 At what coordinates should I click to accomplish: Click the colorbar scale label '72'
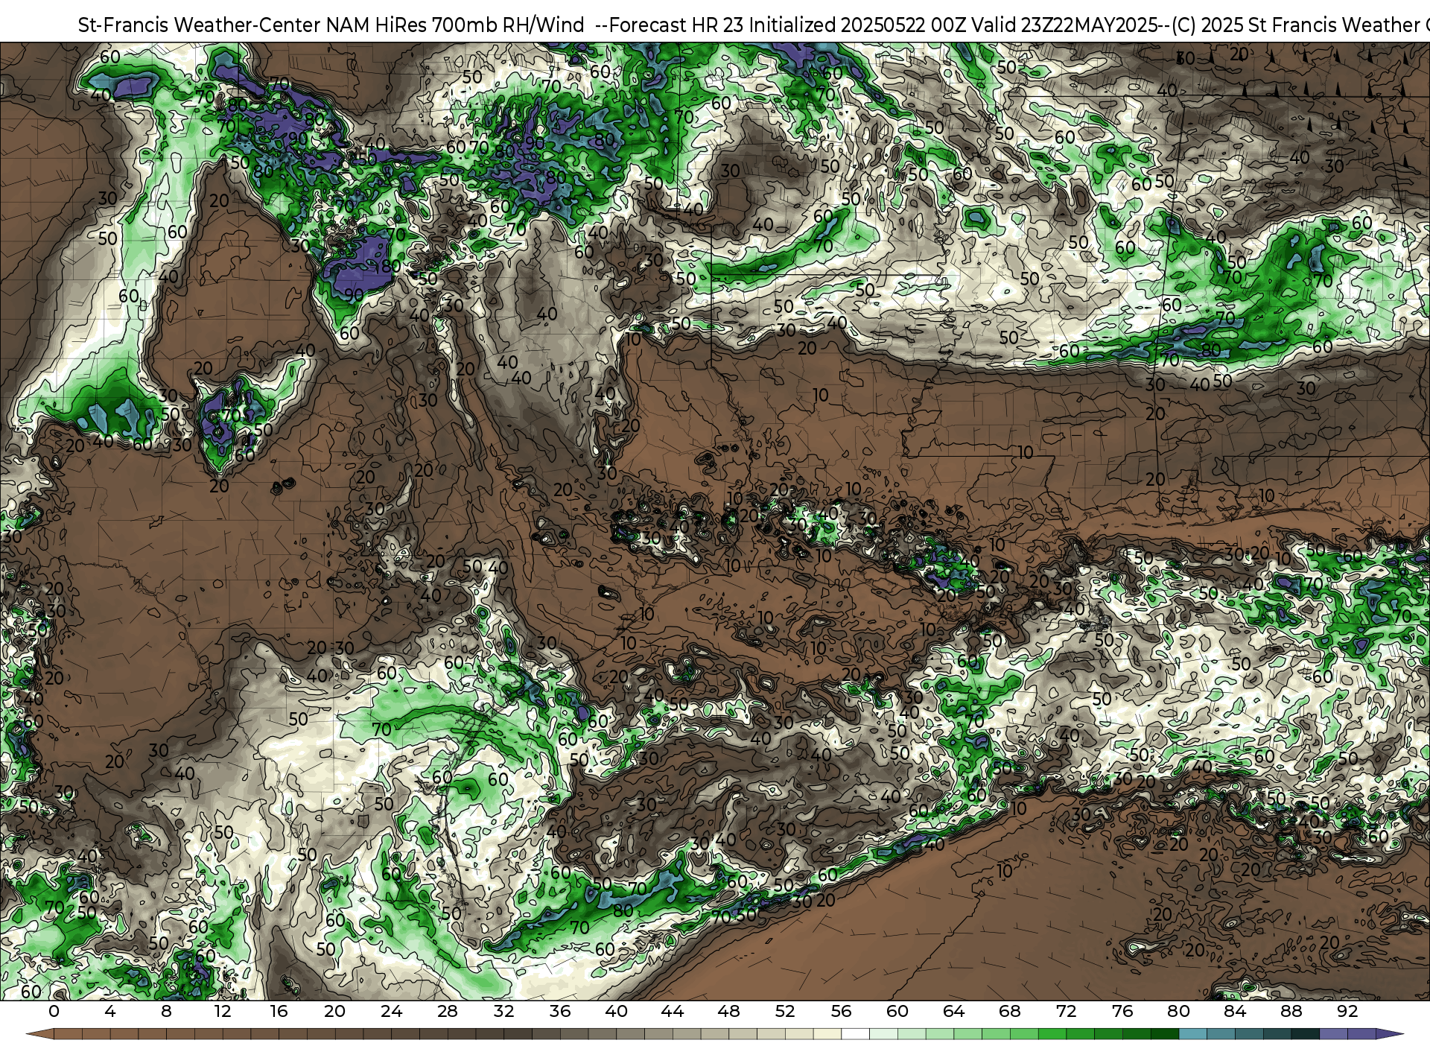(1066, 1011)
